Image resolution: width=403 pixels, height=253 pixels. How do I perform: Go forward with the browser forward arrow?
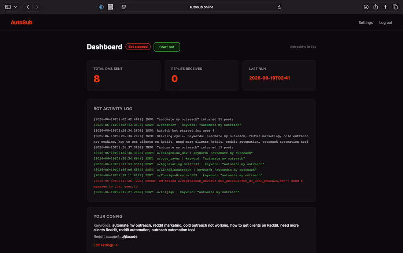click(x=37, y=7)
